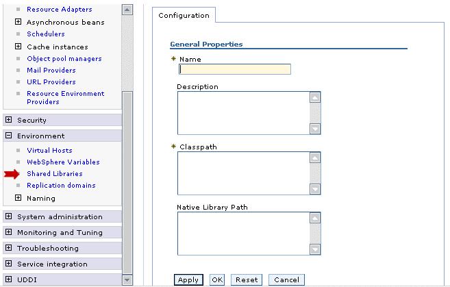Open the Mail Providers link
The height and width of the screenshot is (287, 450).
tap(51, 70)
